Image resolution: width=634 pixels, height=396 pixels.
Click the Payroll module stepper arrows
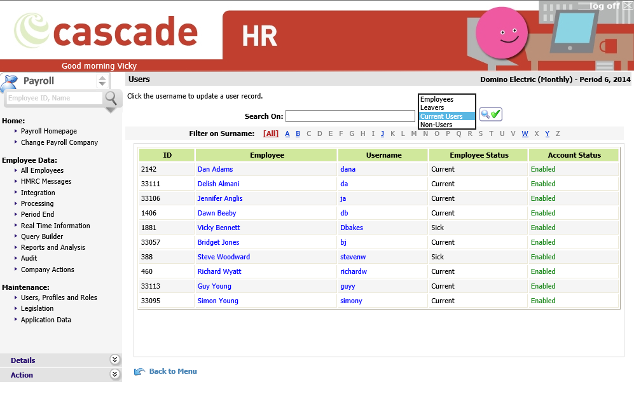(102, 81)
